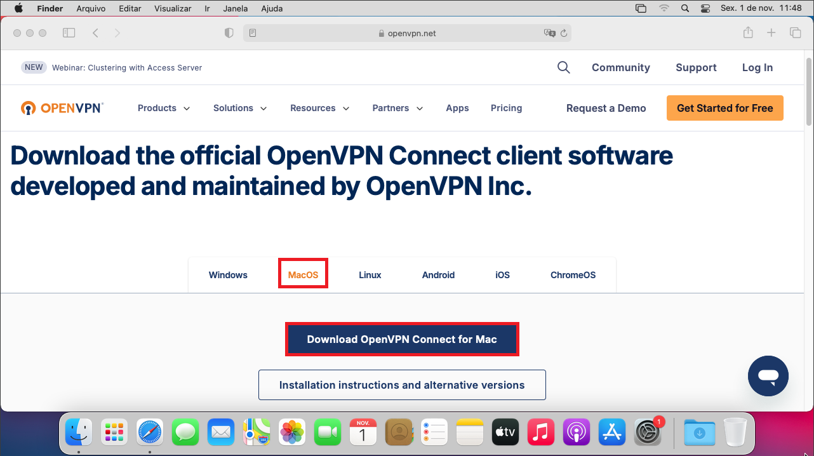Open Control Center in menu bar
The image size is (814, 456).
(705, 8)
